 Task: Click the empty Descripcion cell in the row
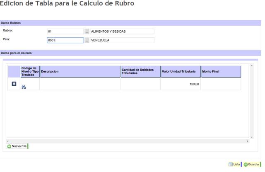coord(80,84)
